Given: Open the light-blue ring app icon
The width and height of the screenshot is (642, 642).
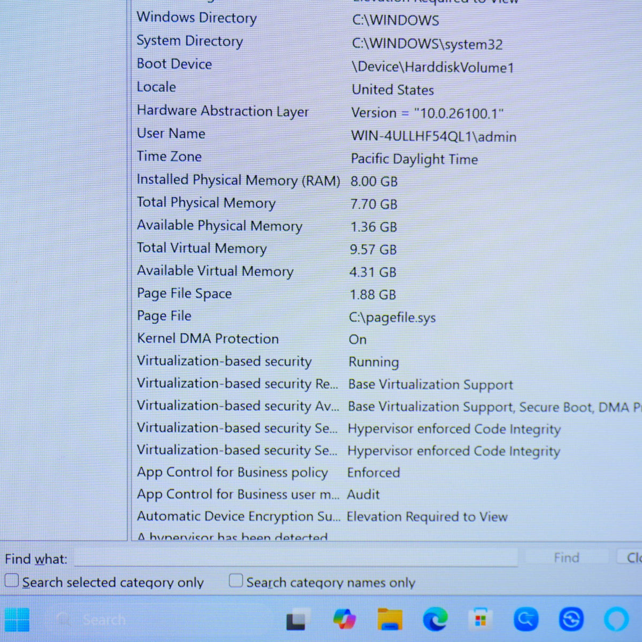Looking at the screenshot, I should [616, 620].
